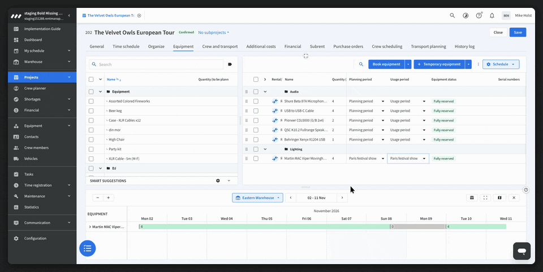This screenshot has width=543, height=272.
Task: Click the Save button
Action: [518, 33]
